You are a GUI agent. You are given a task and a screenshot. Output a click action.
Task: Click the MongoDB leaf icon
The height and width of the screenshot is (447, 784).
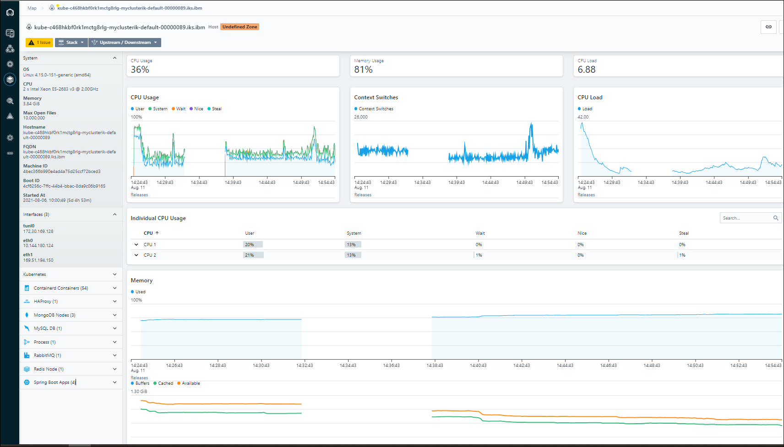[27, 315]
